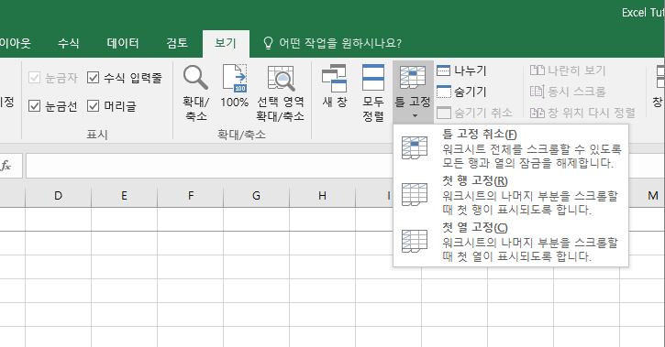Select the 보기 tab

tap(226, 43)
